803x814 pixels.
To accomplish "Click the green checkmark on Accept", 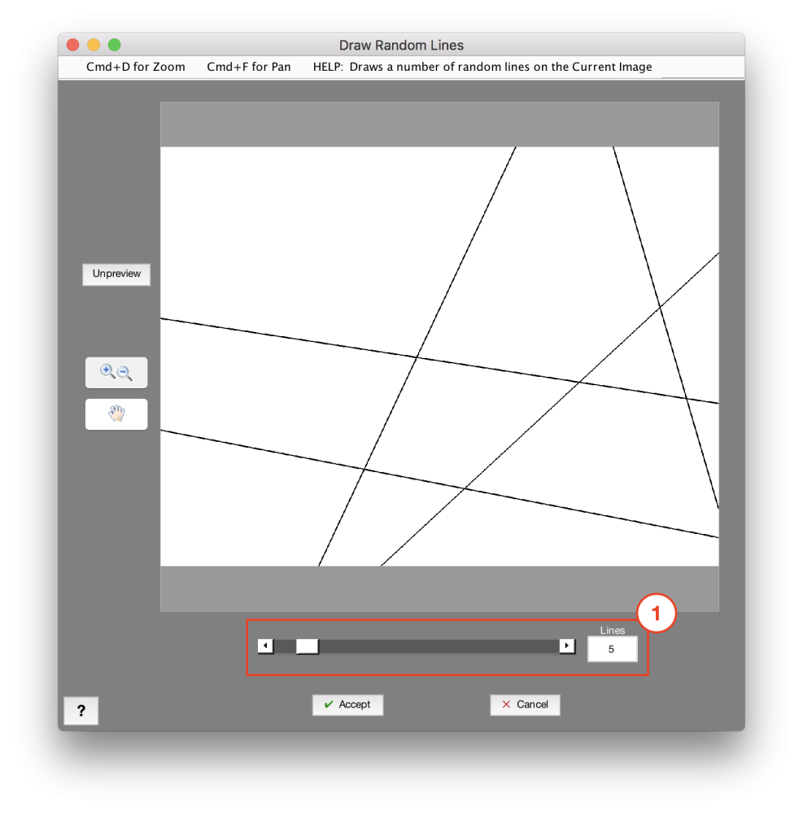I will point(328,705).
